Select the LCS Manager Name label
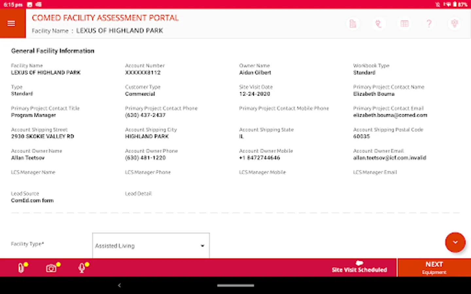The image size is (471, 294). (33, 172)
